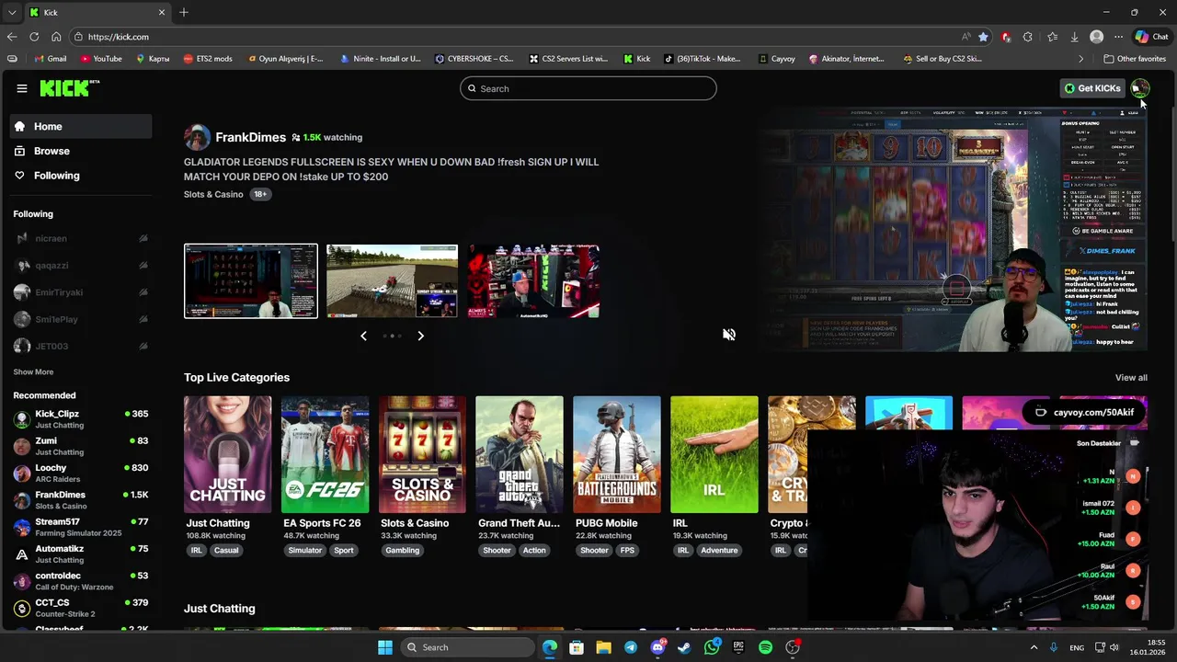Go to previous featured stream
Viewport: 1177px width, 662px height.
tap(363, 336)
